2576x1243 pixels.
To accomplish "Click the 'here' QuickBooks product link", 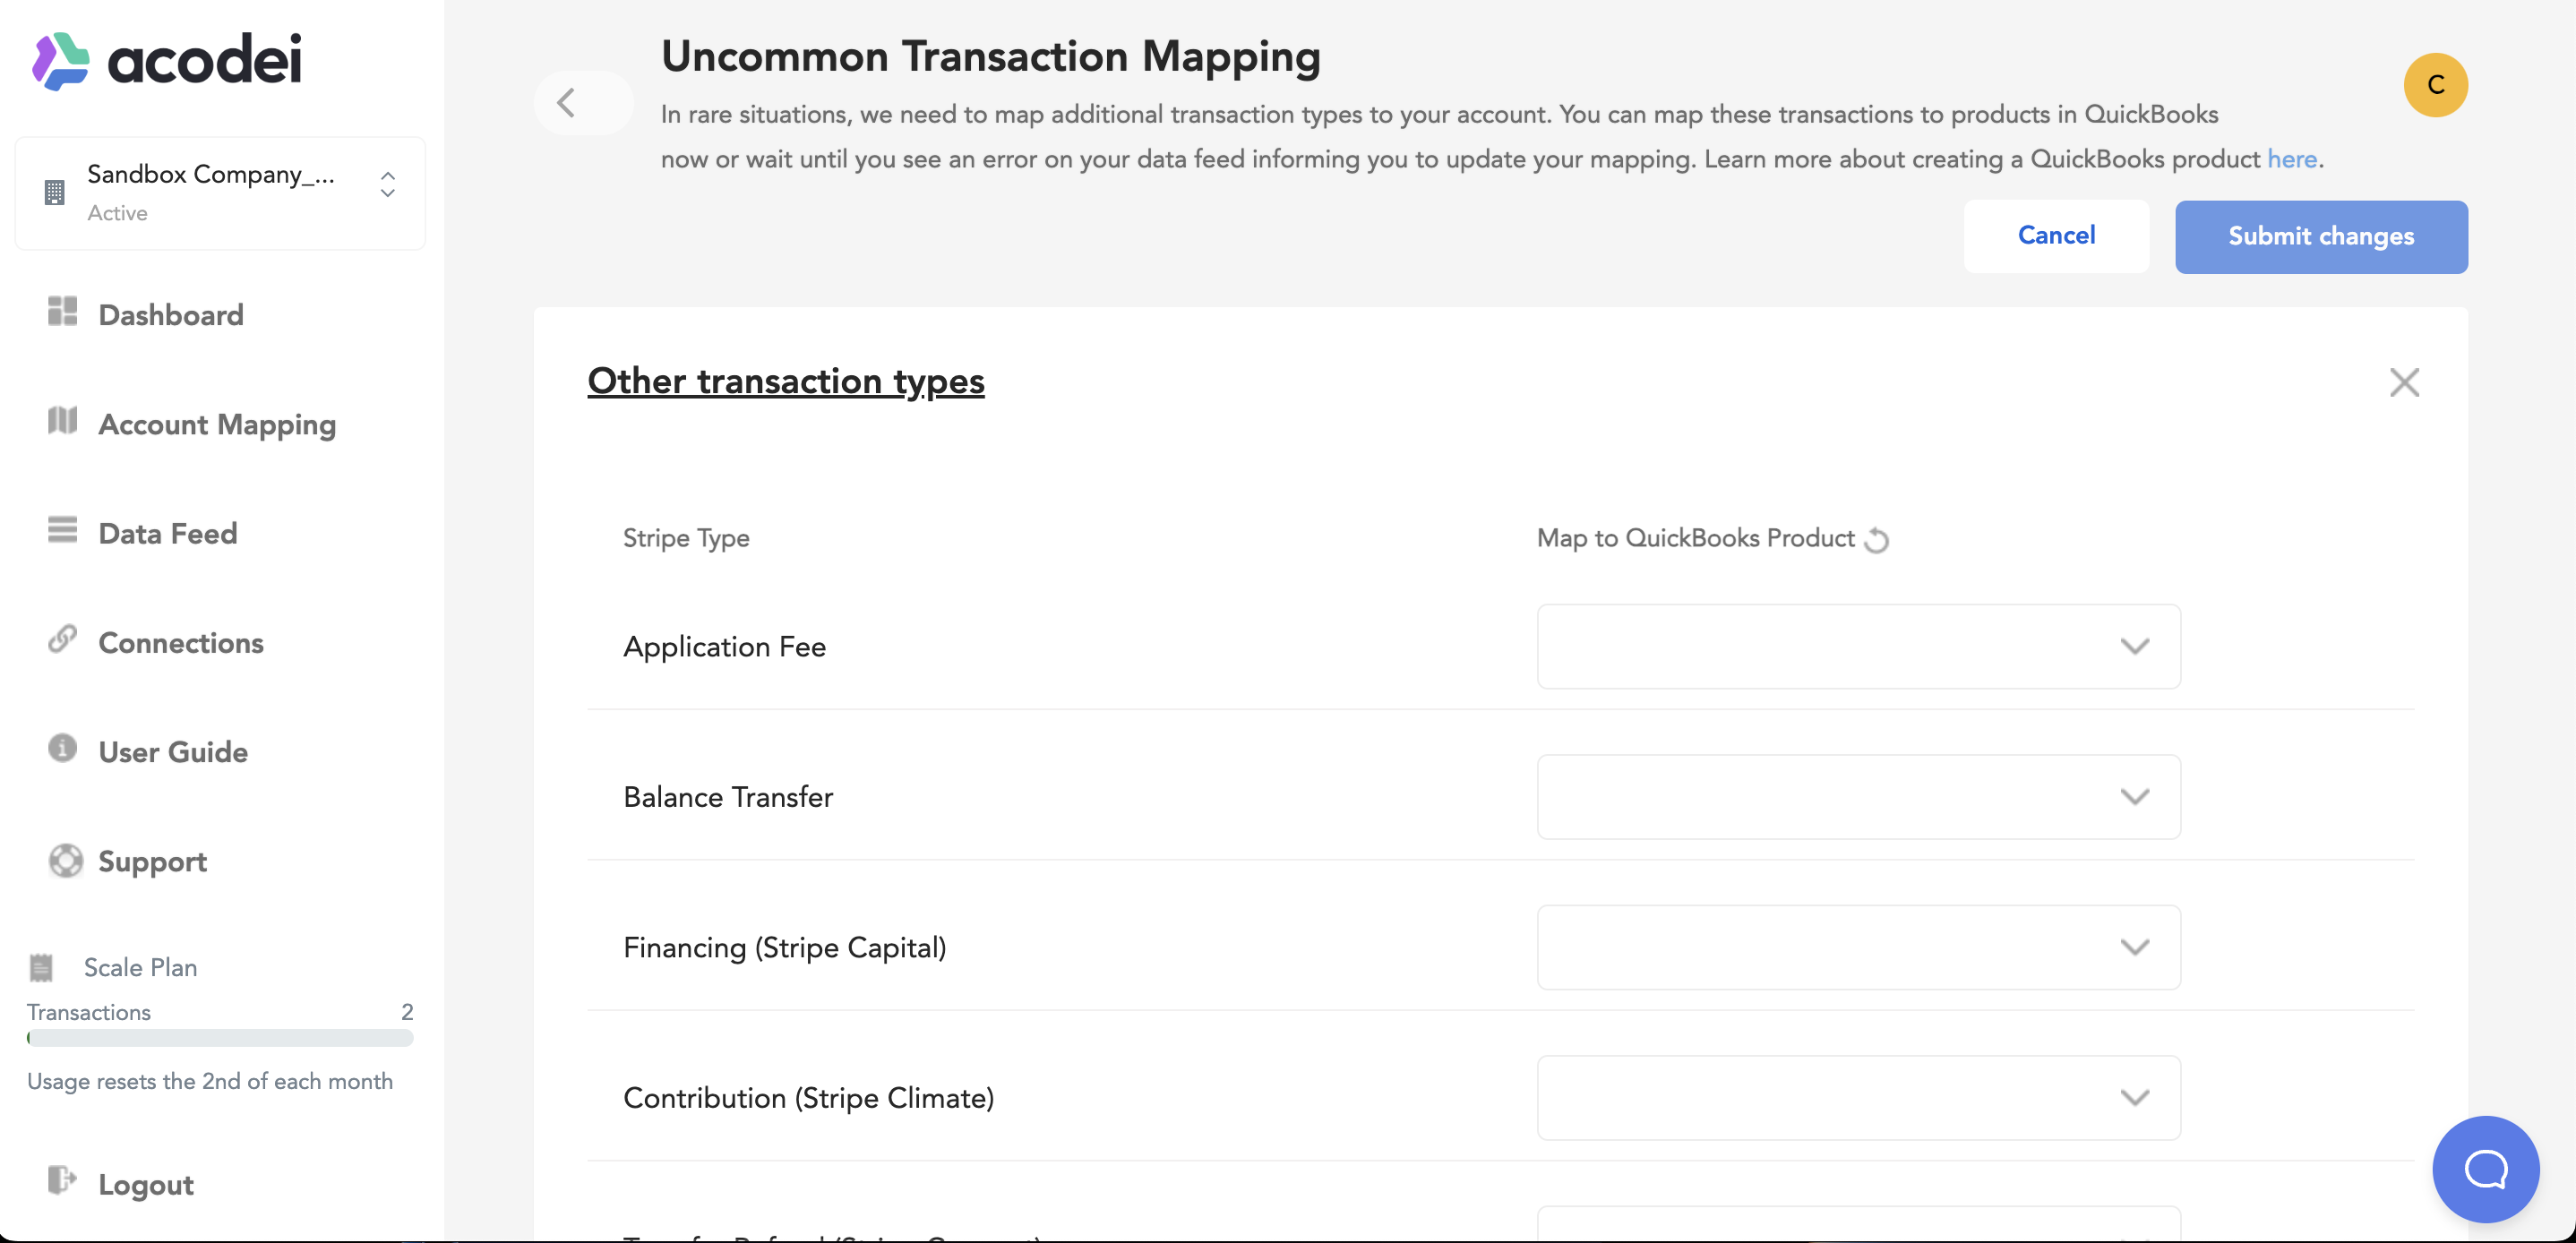I will (x=2291, y=159).
